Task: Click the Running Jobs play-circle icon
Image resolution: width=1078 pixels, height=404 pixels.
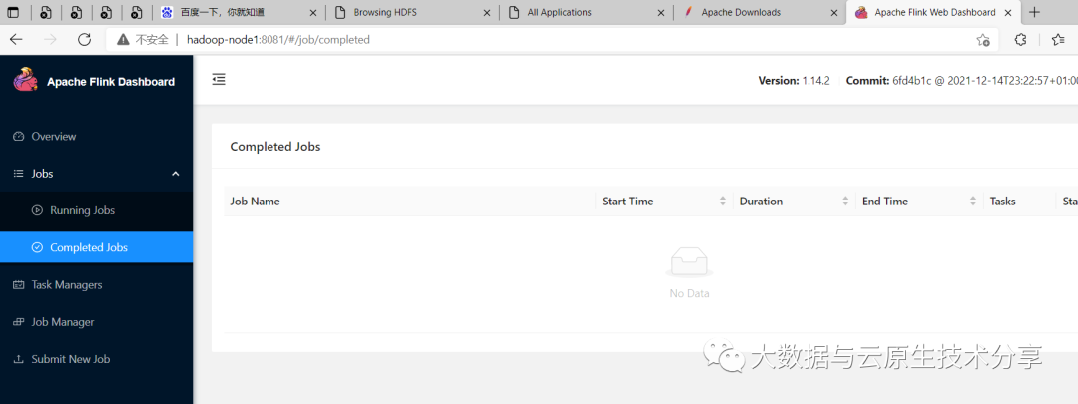Action: coord(37,210)
